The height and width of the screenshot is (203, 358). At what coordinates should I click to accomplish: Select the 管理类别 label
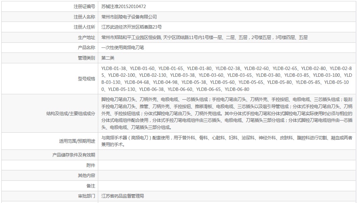[x=86, y=58]
